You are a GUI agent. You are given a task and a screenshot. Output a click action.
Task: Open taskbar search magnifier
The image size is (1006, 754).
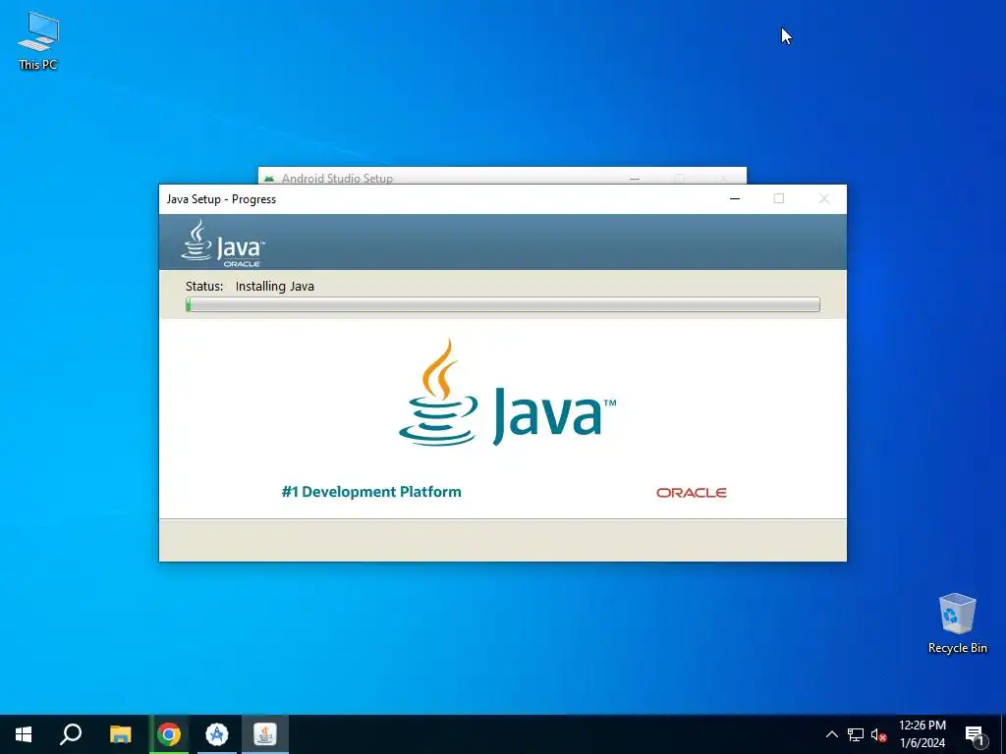pos(71,734)
